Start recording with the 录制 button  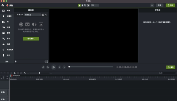coord(10,5)
